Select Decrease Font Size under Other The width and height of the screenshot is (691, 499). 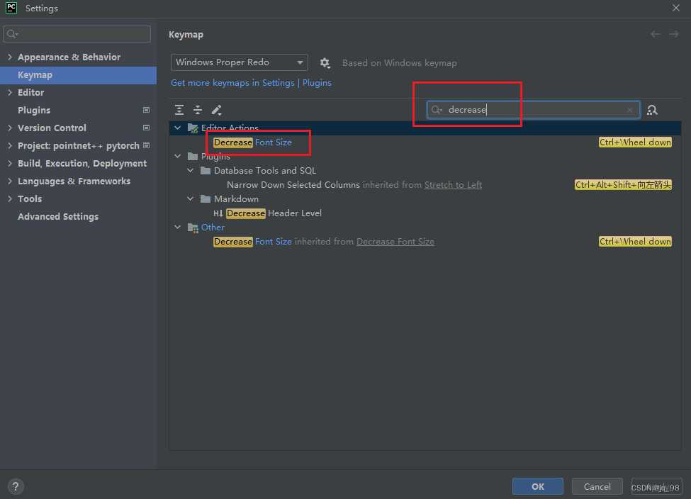point(252,242)
